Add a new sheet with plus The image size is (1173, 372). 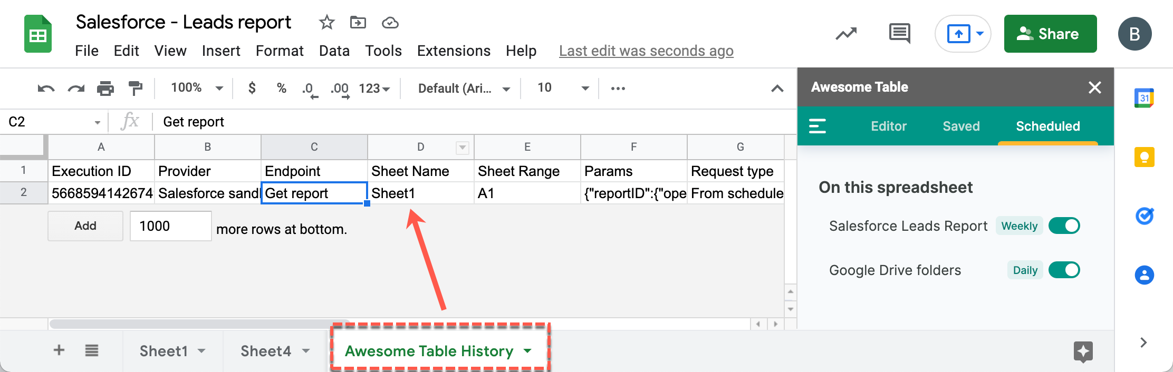coord(59,350)
